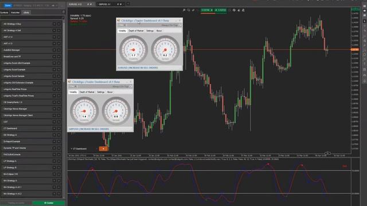
Task: Open About tab in GBPUSD dashboard
Action: pos(110,92)
